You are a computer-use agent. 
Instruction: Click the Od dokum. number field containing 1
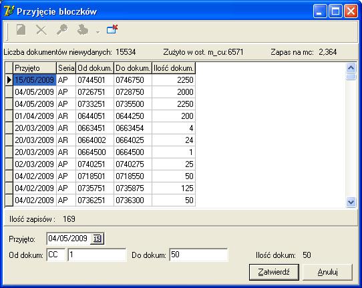(x=98, y=255)
